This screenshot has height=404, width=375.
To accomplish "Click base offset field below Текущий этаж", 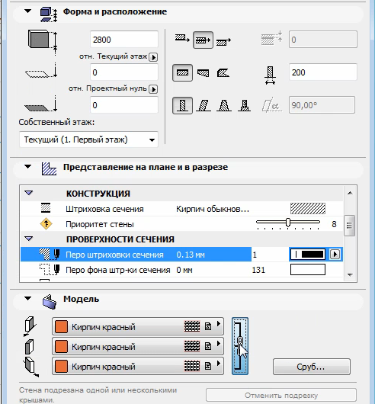I will pyautogui.click(x=124, y=72).
